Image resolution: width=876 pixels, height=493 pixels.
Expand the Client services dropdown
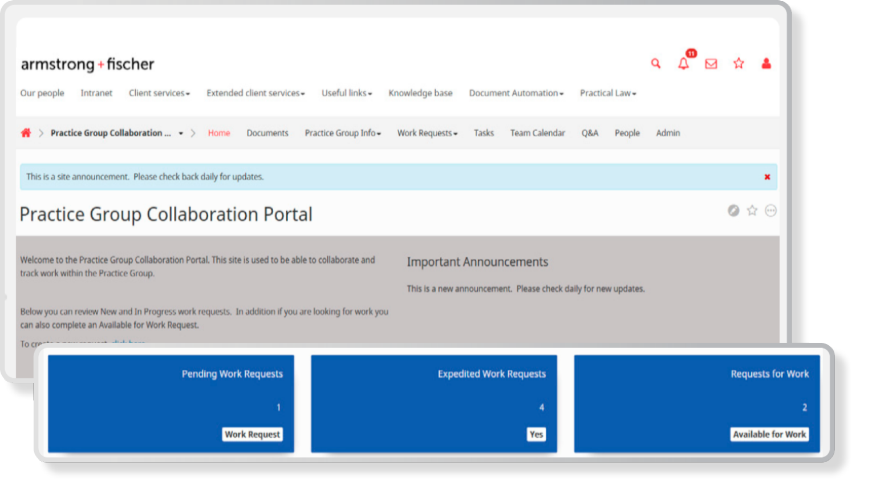[x=159, y=93]
